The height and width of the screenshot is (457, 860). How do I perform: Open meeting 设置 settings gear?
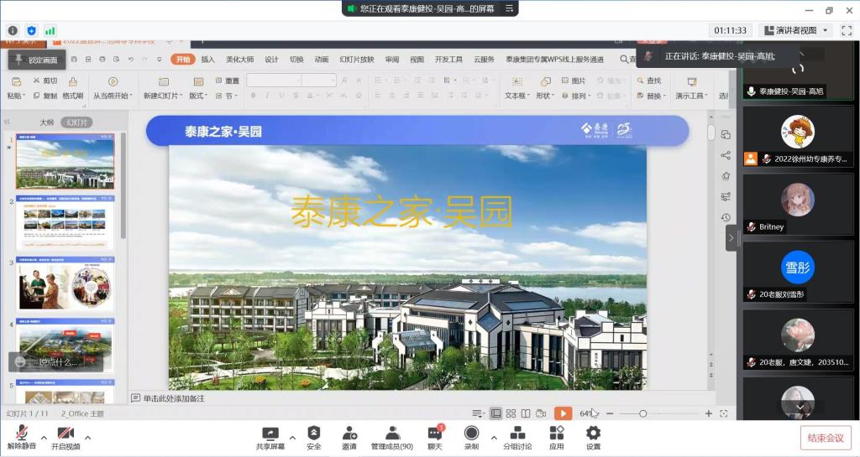point(593,437)
